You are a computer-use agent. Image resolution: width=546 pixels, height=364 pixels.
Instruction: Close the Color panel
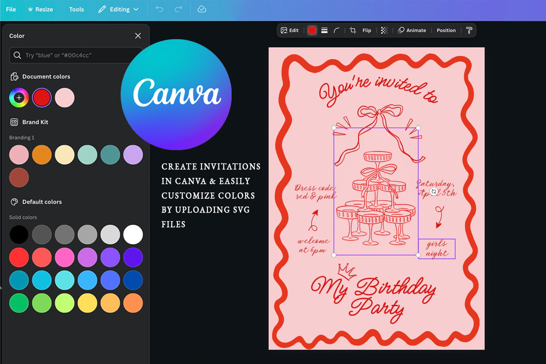(138, 36)
